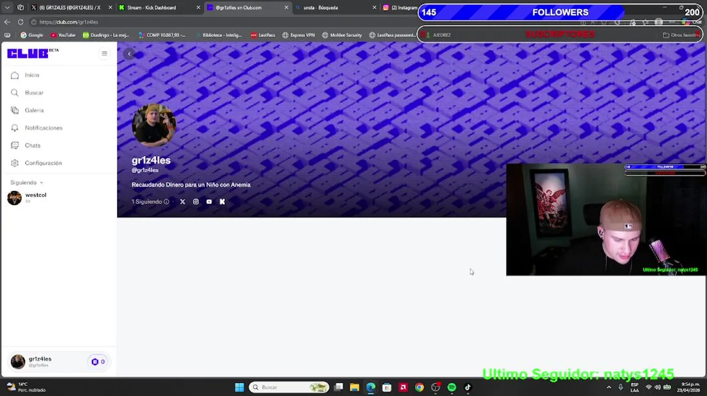707x396 pixels.
Task: Click the Notificaciones bell icon
Action: tap(15, 128)
